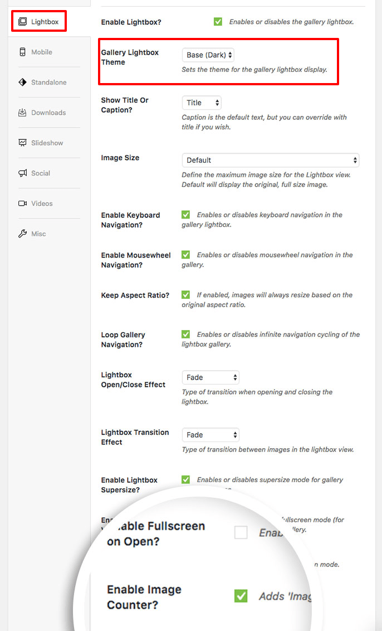This screenshot has height=631, width=382.
Task: Open the Show Title Or Caption dropdown
Action: [202, 103]
